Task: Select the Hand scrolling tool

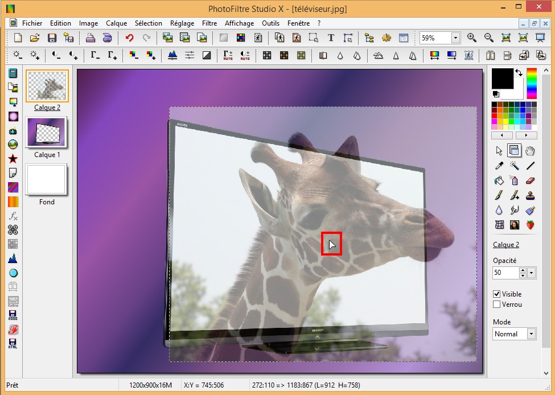Action: click(530, 151)
